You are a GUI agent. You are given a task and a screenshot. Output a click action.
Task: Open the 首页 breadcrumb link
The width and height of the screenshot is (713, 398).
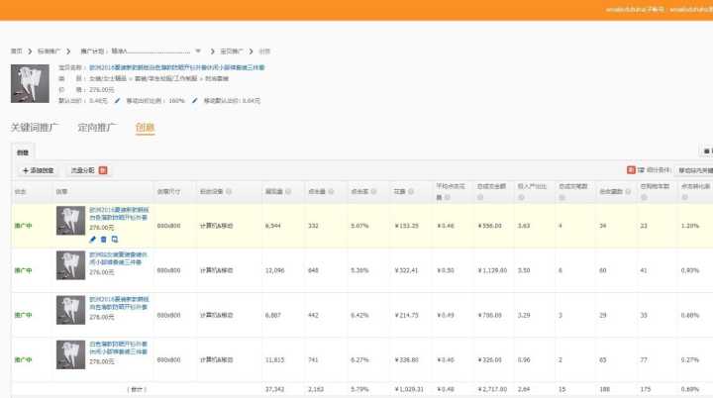click(x=16, y=50)
